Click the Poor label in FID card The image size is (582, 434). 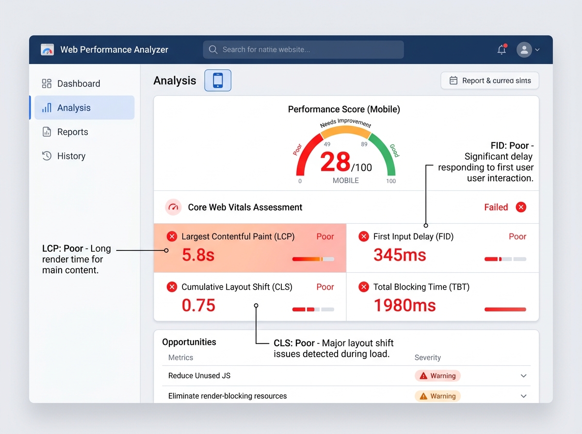(517, 236)
